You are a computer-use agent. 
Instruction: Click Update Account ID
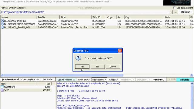coord(66,80)
